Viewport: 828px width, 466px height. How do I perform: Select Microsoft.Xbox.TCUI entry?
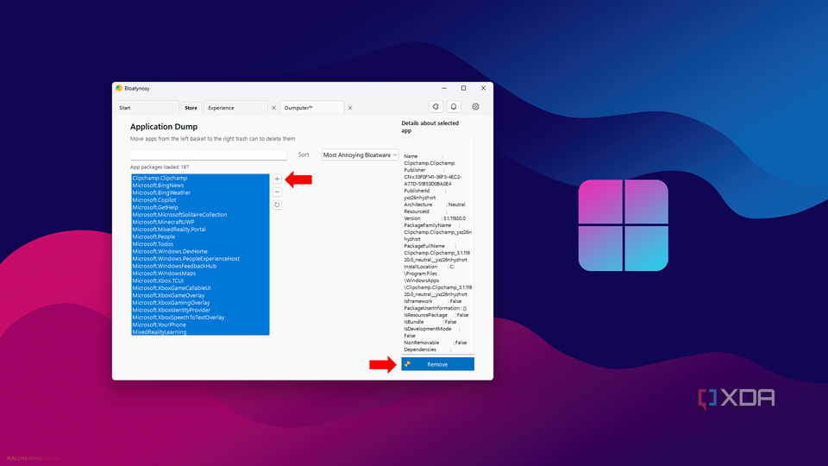point(200,280)
